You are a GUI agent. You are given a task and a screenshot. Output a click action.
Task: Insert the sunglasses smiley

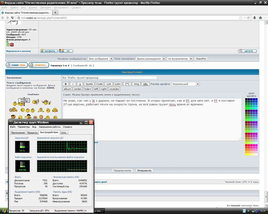pyautogui.click(x=13, y=117)
